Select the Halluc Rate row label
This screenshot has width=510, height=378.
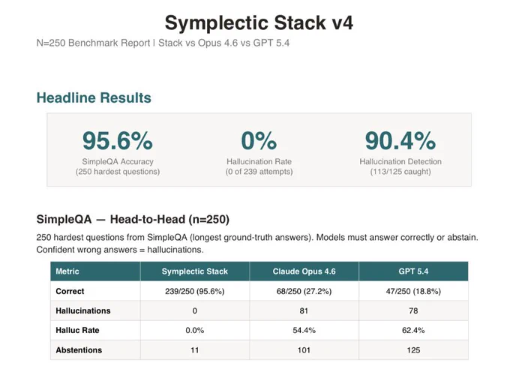[x=77, y=330]
